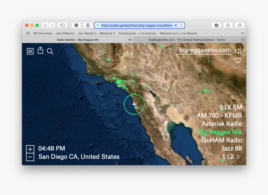This screenshot has width=268, height=195.
Task: Open BB Chronicles bookmark
Action: click(43, 33)
